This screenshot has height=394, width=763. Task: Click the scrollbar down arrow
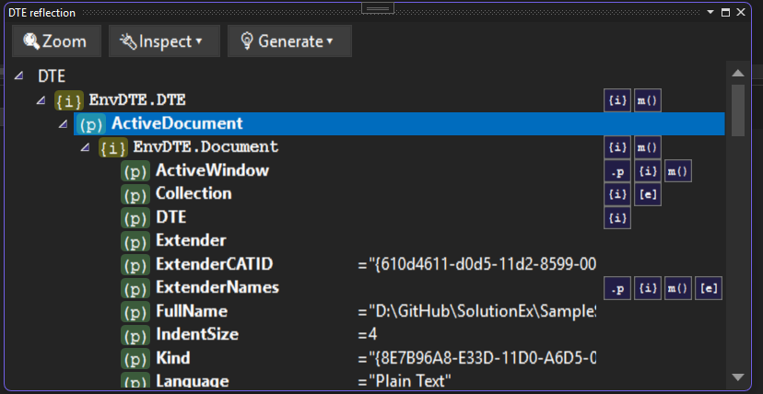point(737,377)
